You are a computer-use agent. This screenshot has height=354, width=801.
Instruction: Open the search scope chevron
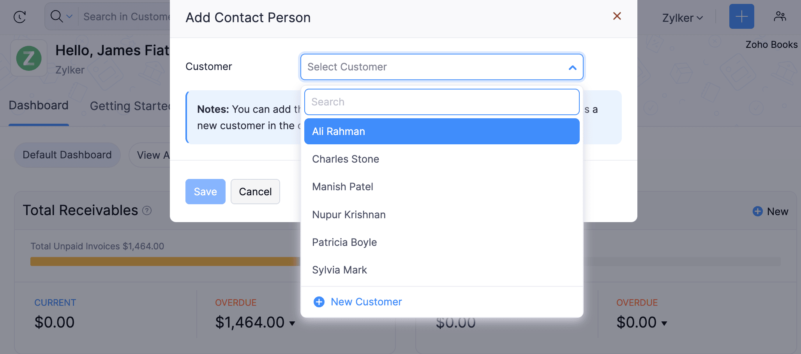point(69,17)
